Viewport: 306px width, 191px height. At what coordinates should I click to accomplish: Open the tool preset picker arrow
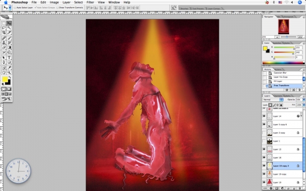click(10, 8)
